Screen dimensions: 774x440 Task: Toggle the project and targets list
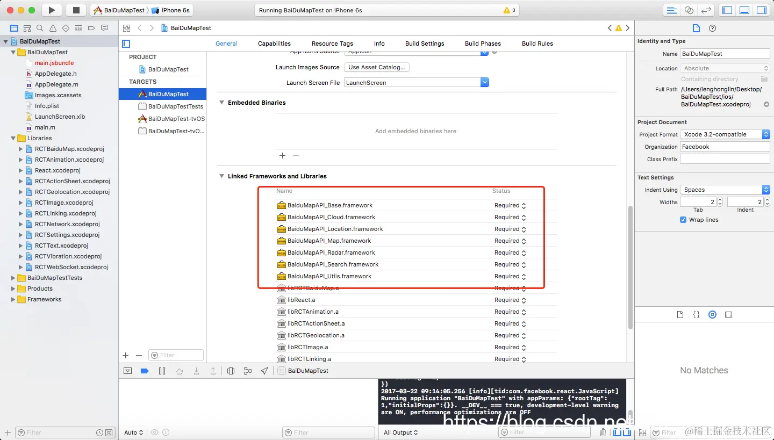coord(126,44)
